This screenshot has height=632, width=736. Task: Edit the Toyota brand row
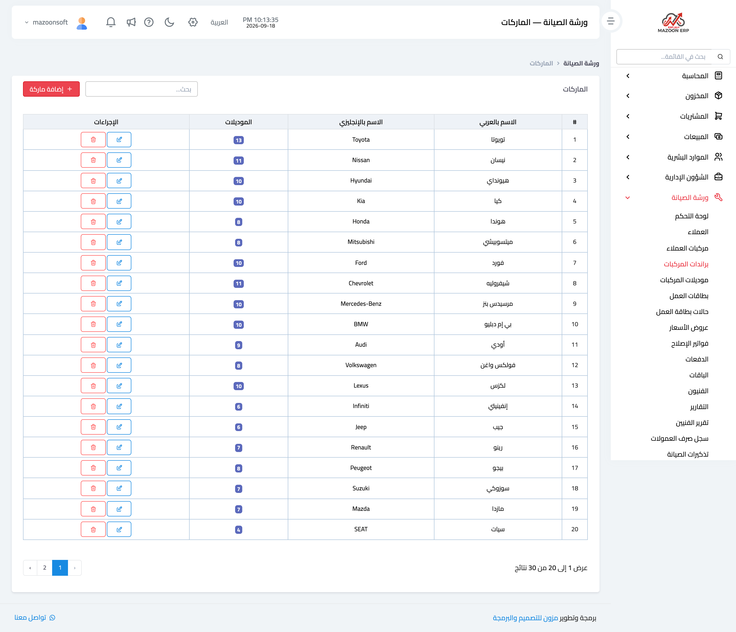[x=119, y=140]
